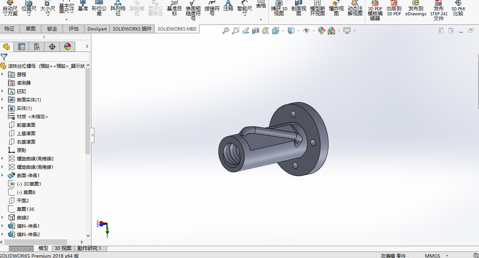Open the ConfigurationManager panel tab
This screenshot has height=258, width=479.
coord(37,47)
